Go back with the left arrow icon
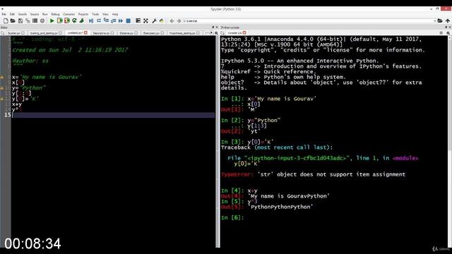The height and width of the screenshot is (254, 452). coord(172,20)
